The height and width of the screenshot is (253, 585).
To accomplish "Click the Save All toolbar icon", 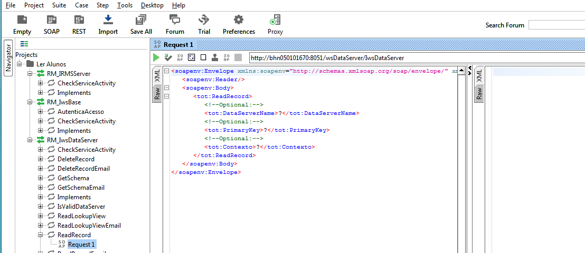I will click(x=141, y=25).
